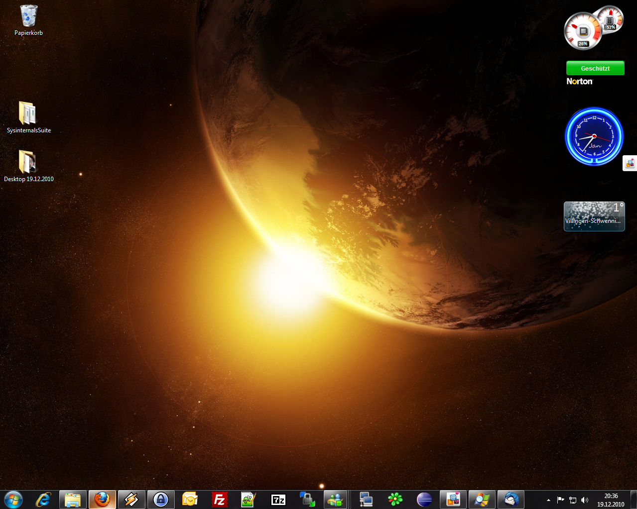Launch the ICQ flower icon
Image resolution: width=637 pixels, height=509 pixels.
click(x=395, y=499)
